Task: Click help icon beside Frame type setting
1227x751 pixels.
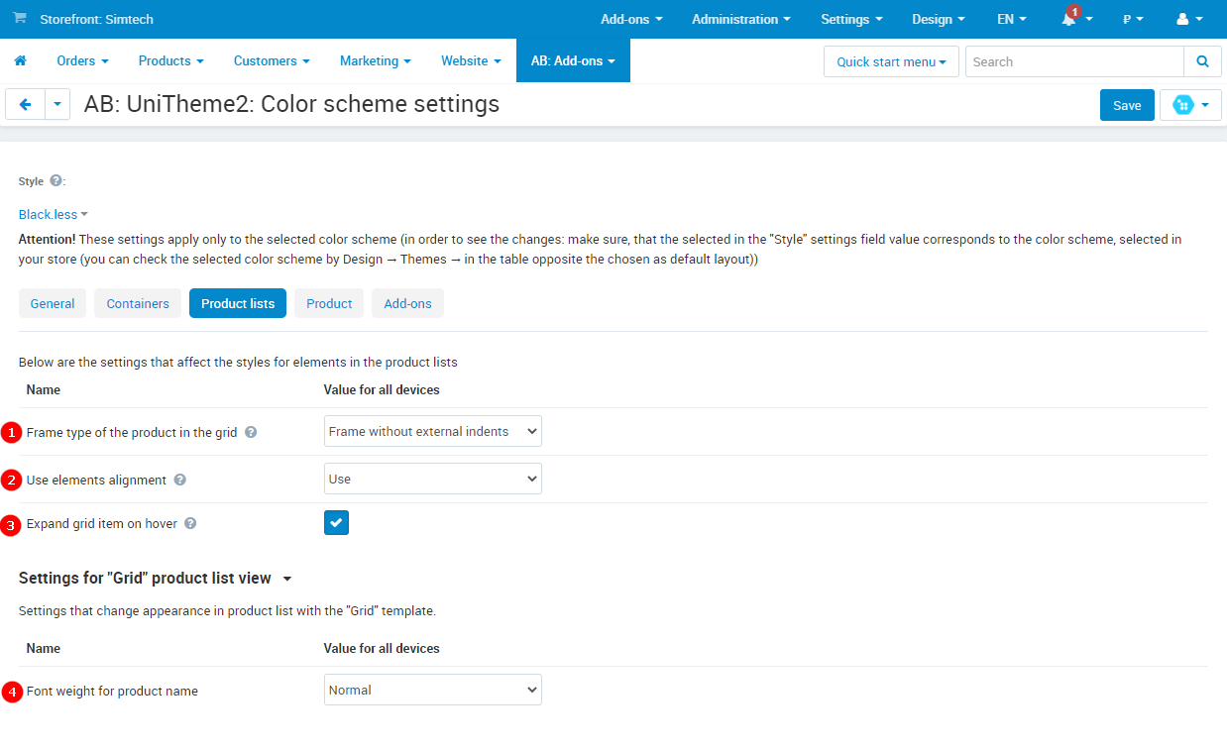Action: point(251,432)
